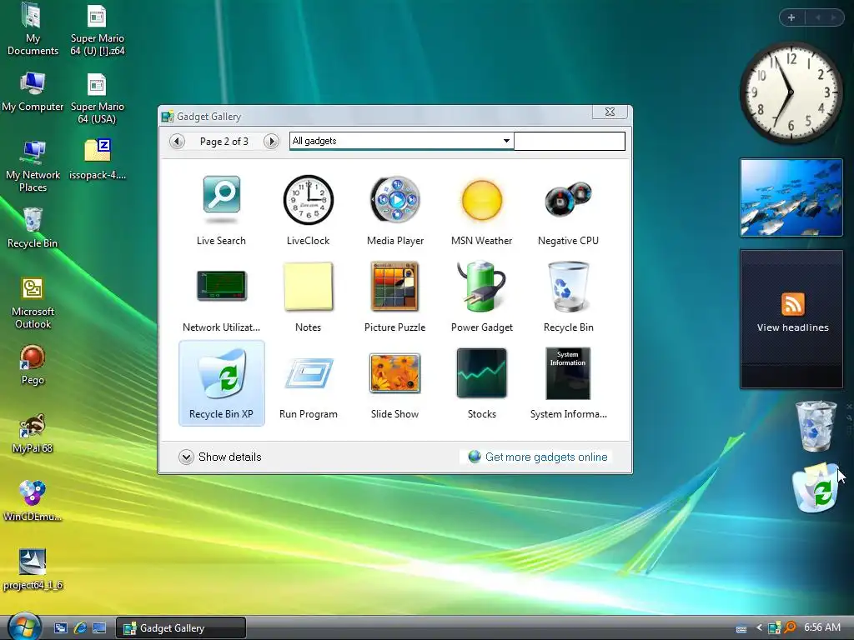Select My Network Places icon

[33, 166]
